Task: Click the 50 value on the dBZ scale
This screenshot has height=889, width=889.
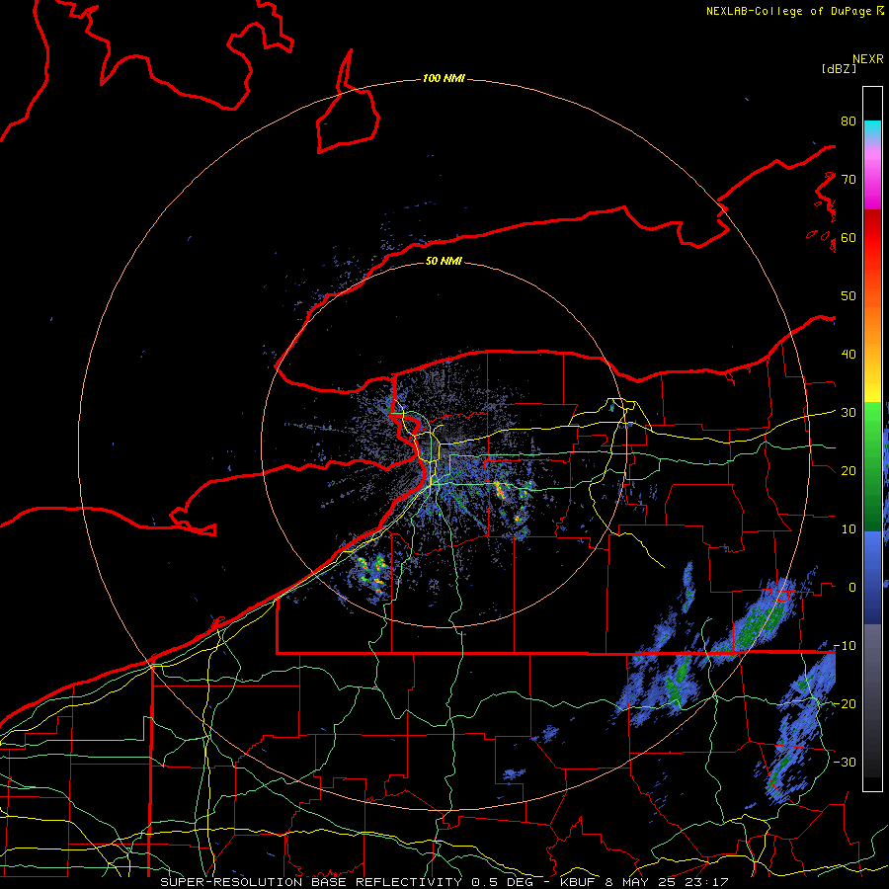Action: pyautogui.click(x=849, y=296)
